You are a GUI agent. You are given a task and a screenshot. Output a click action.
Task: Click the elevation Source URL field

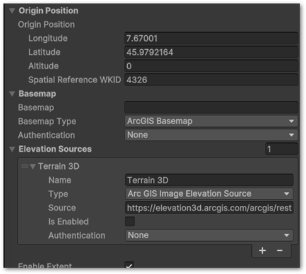[x=209, y=208]
